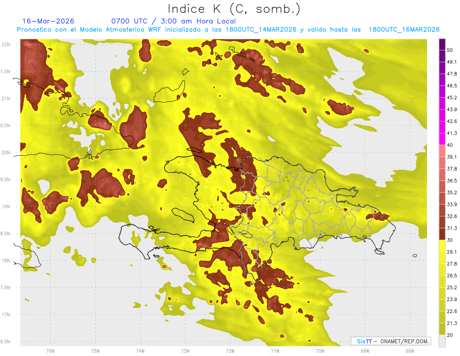Screen dimensions: 460x356
Task: Click the '50' value on color scale
Action: click(450, 50)
